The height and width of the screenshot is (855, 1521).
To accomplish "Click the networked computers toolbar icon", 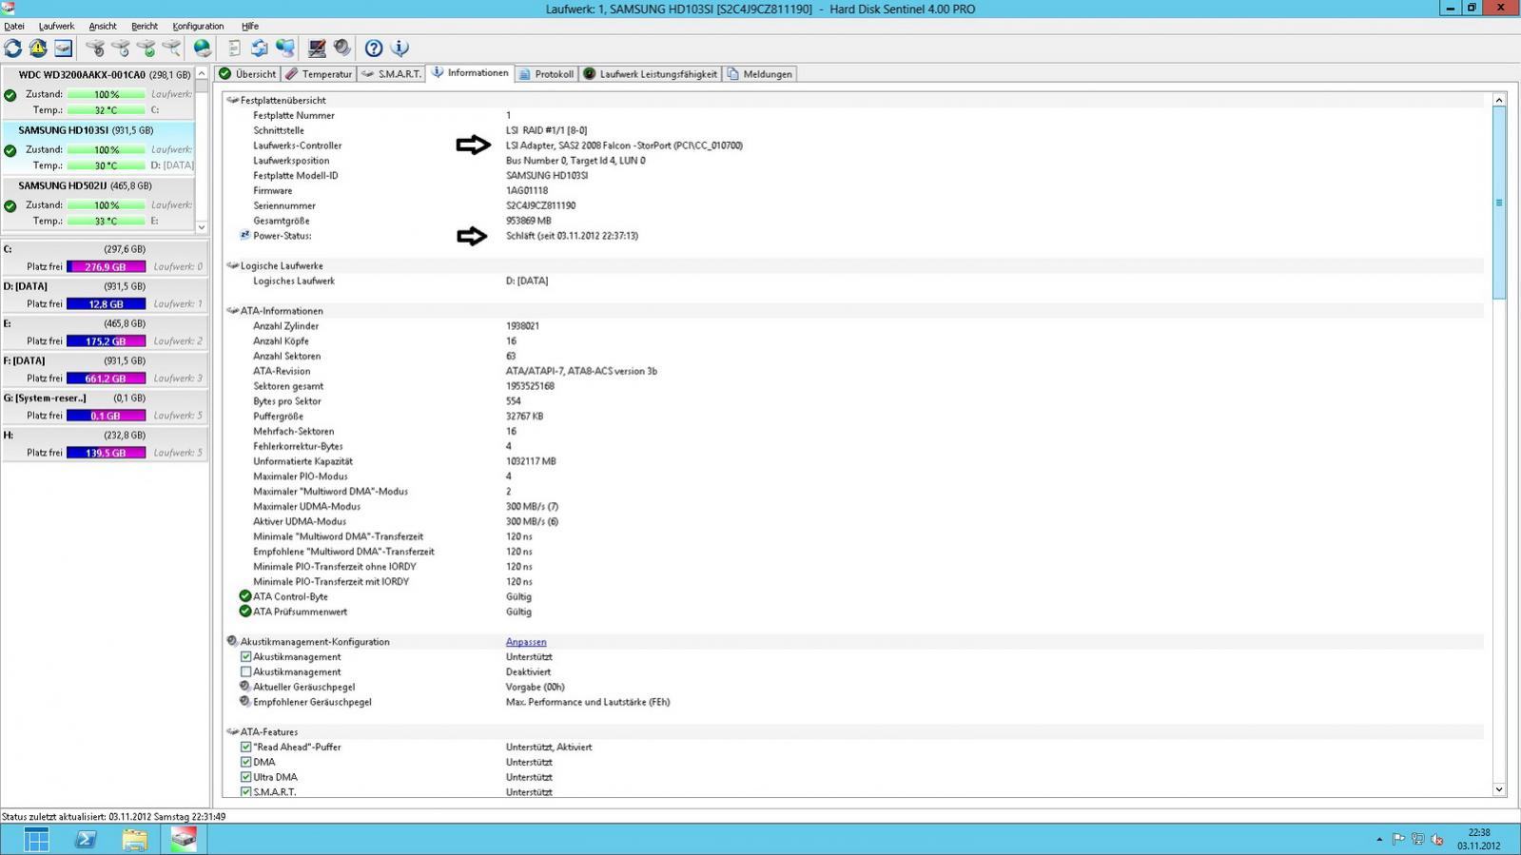I will tap(284, 48).
